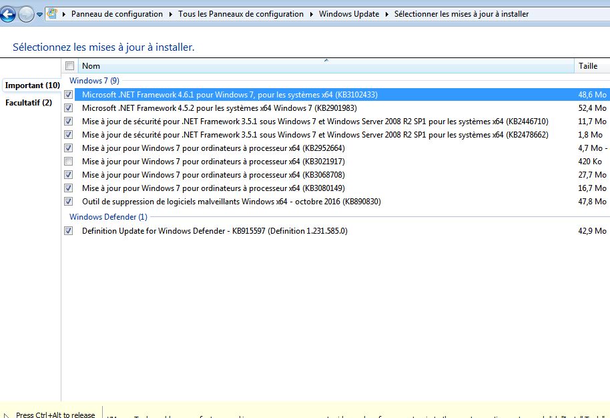This screenshot has width=610, height=418.
Task: Select the Important (10) tab
Action: point(32,85)
